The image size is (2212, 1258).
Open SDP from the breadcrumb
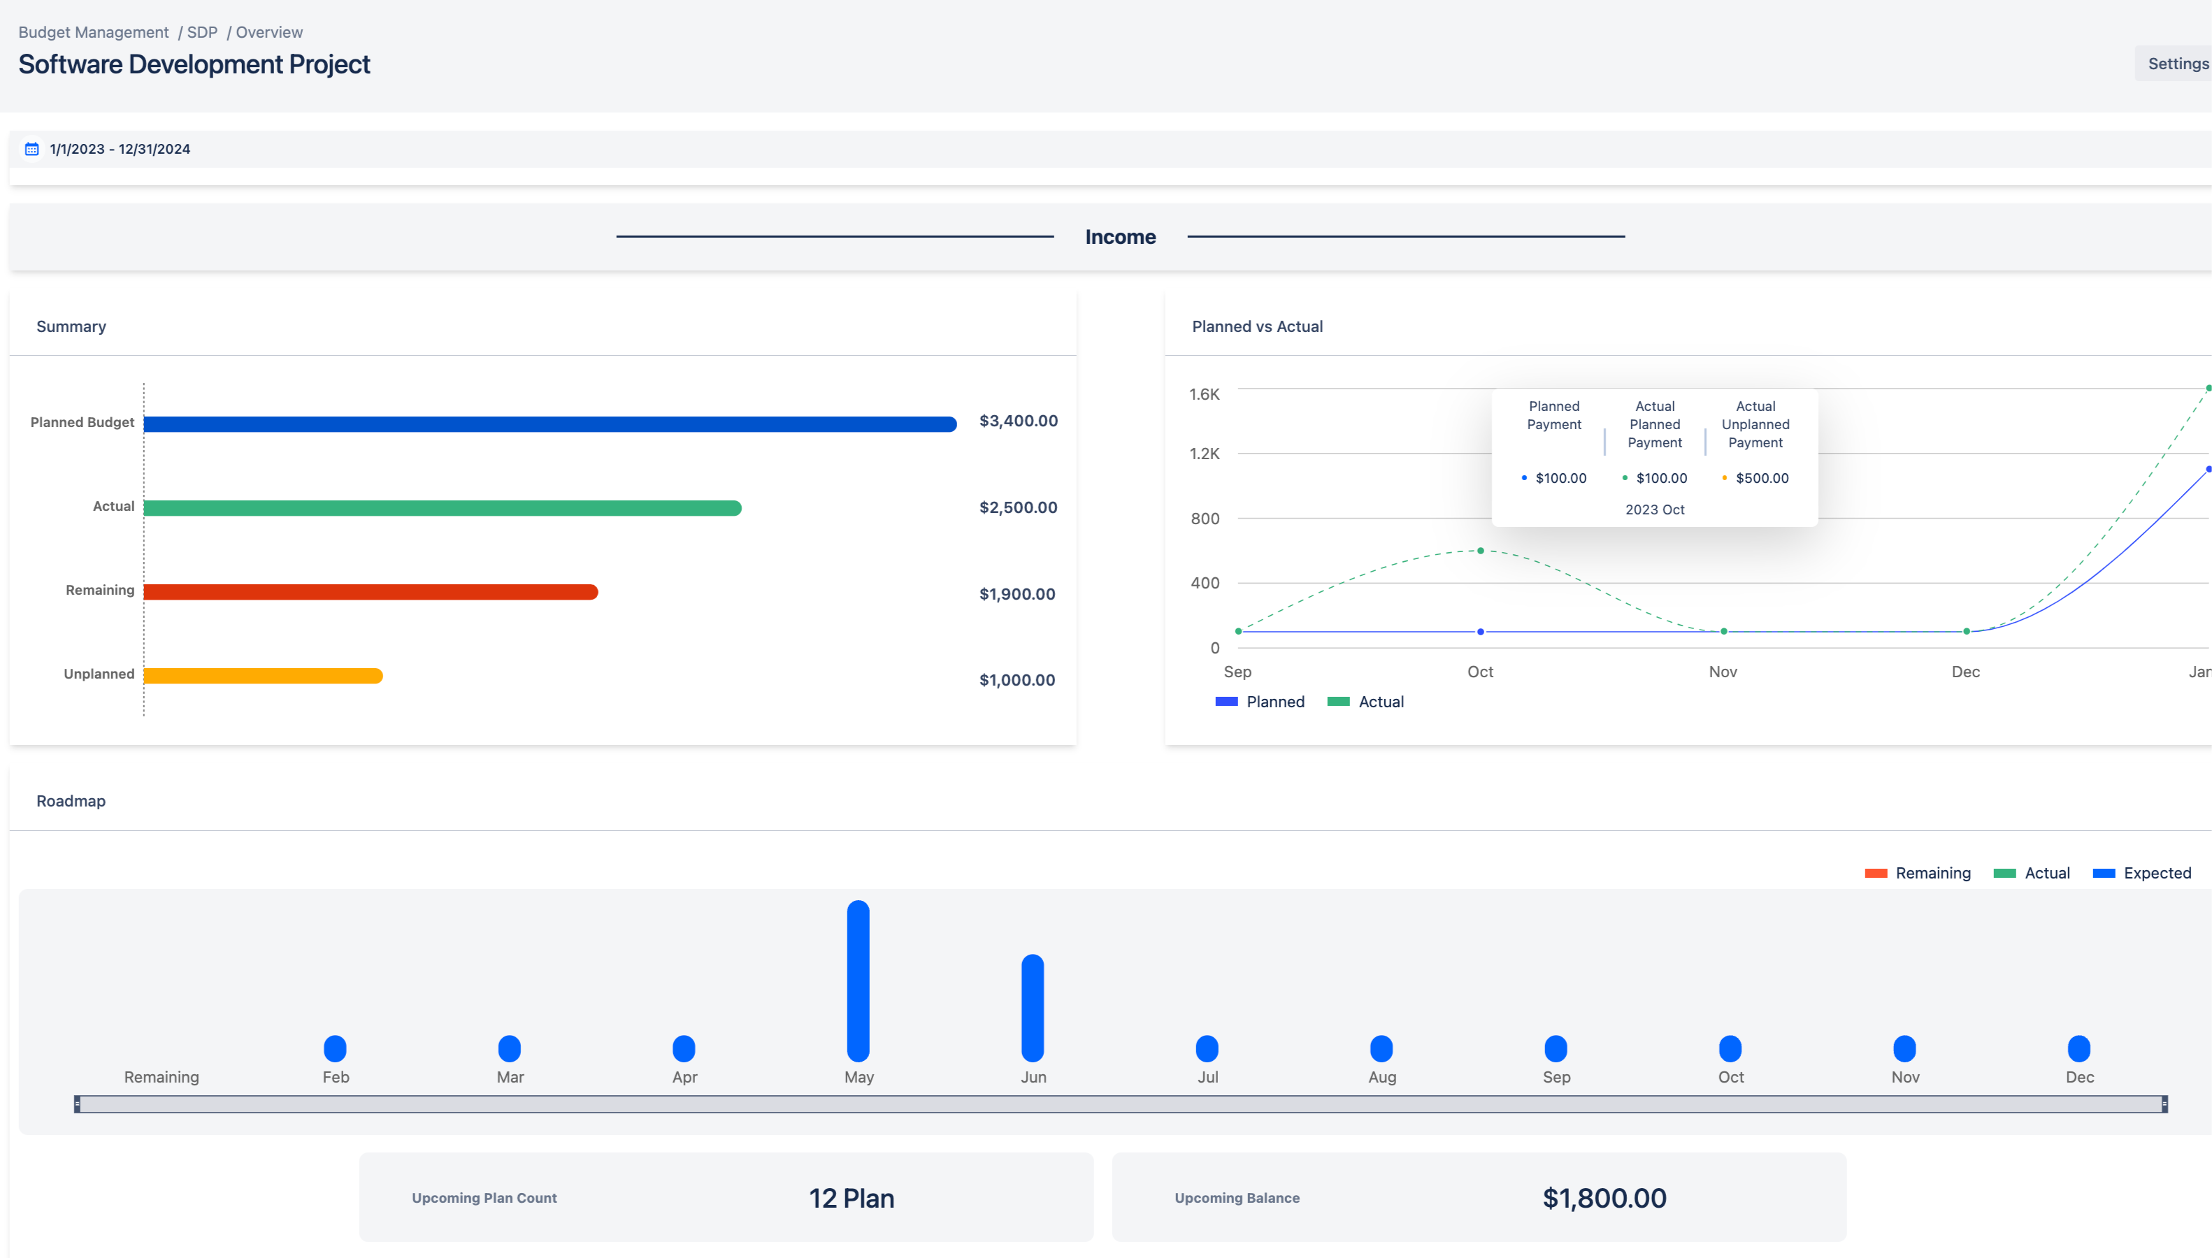click(x=201, y=32)
